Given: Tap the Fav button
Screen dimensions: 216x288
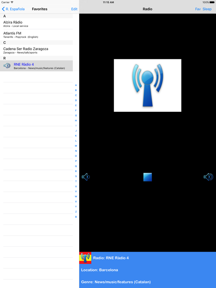Looking at the screenshot, I should click(x=198, y=9).
